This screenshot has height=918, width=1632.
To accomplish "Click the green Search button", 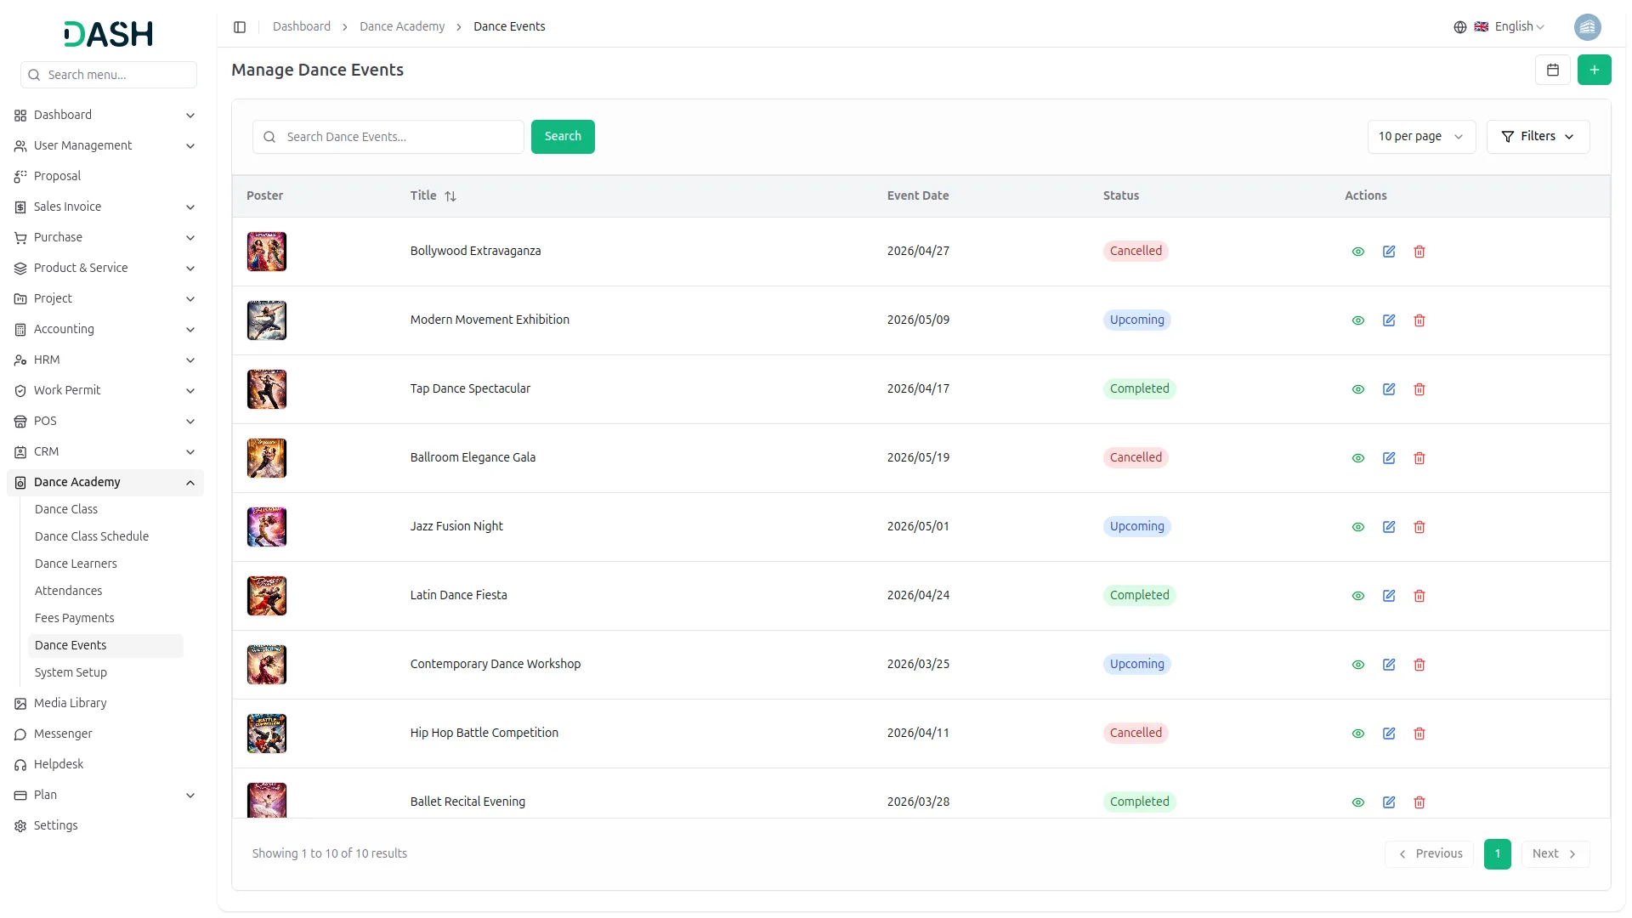I will tap(563, 137).
